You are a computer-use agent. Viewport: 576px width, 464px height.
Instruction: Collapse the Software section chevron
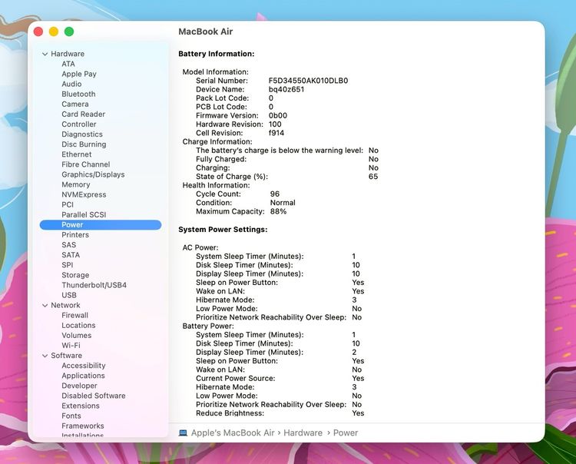(45, 356)
